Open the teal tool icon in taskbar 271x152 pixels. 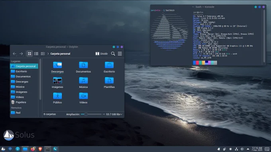tap(55, 149)
